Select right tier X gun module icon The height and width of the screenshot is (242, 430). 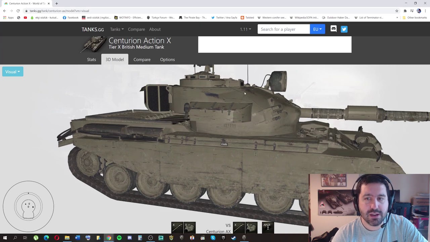(239, 228)
